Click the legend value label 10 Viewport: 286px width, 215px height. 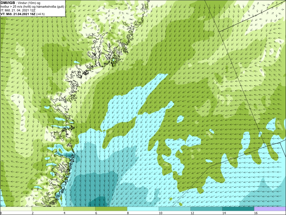point(160,213)
